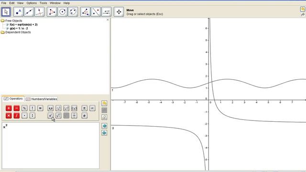The image size is (306, 172).
Task: Insert the red multiplication operator
Action: 9,116
